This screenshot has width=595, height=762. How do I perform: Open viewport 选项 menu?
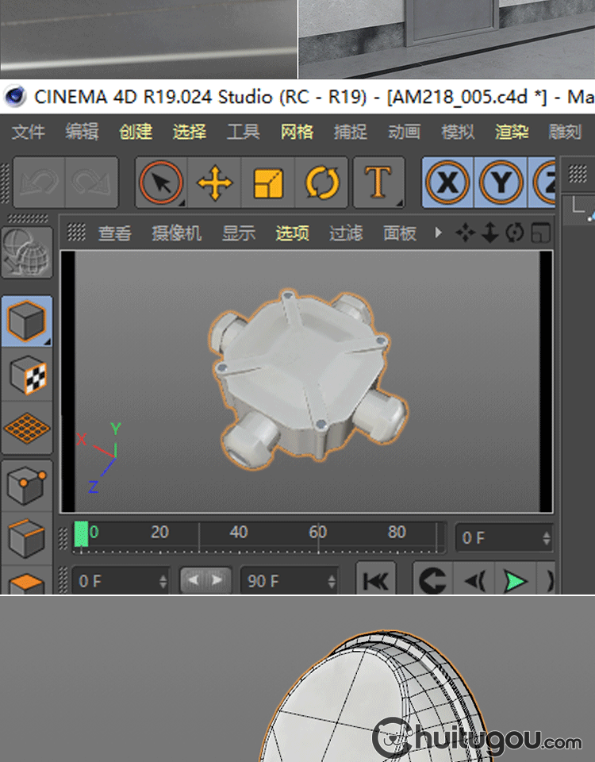[292, 233]
